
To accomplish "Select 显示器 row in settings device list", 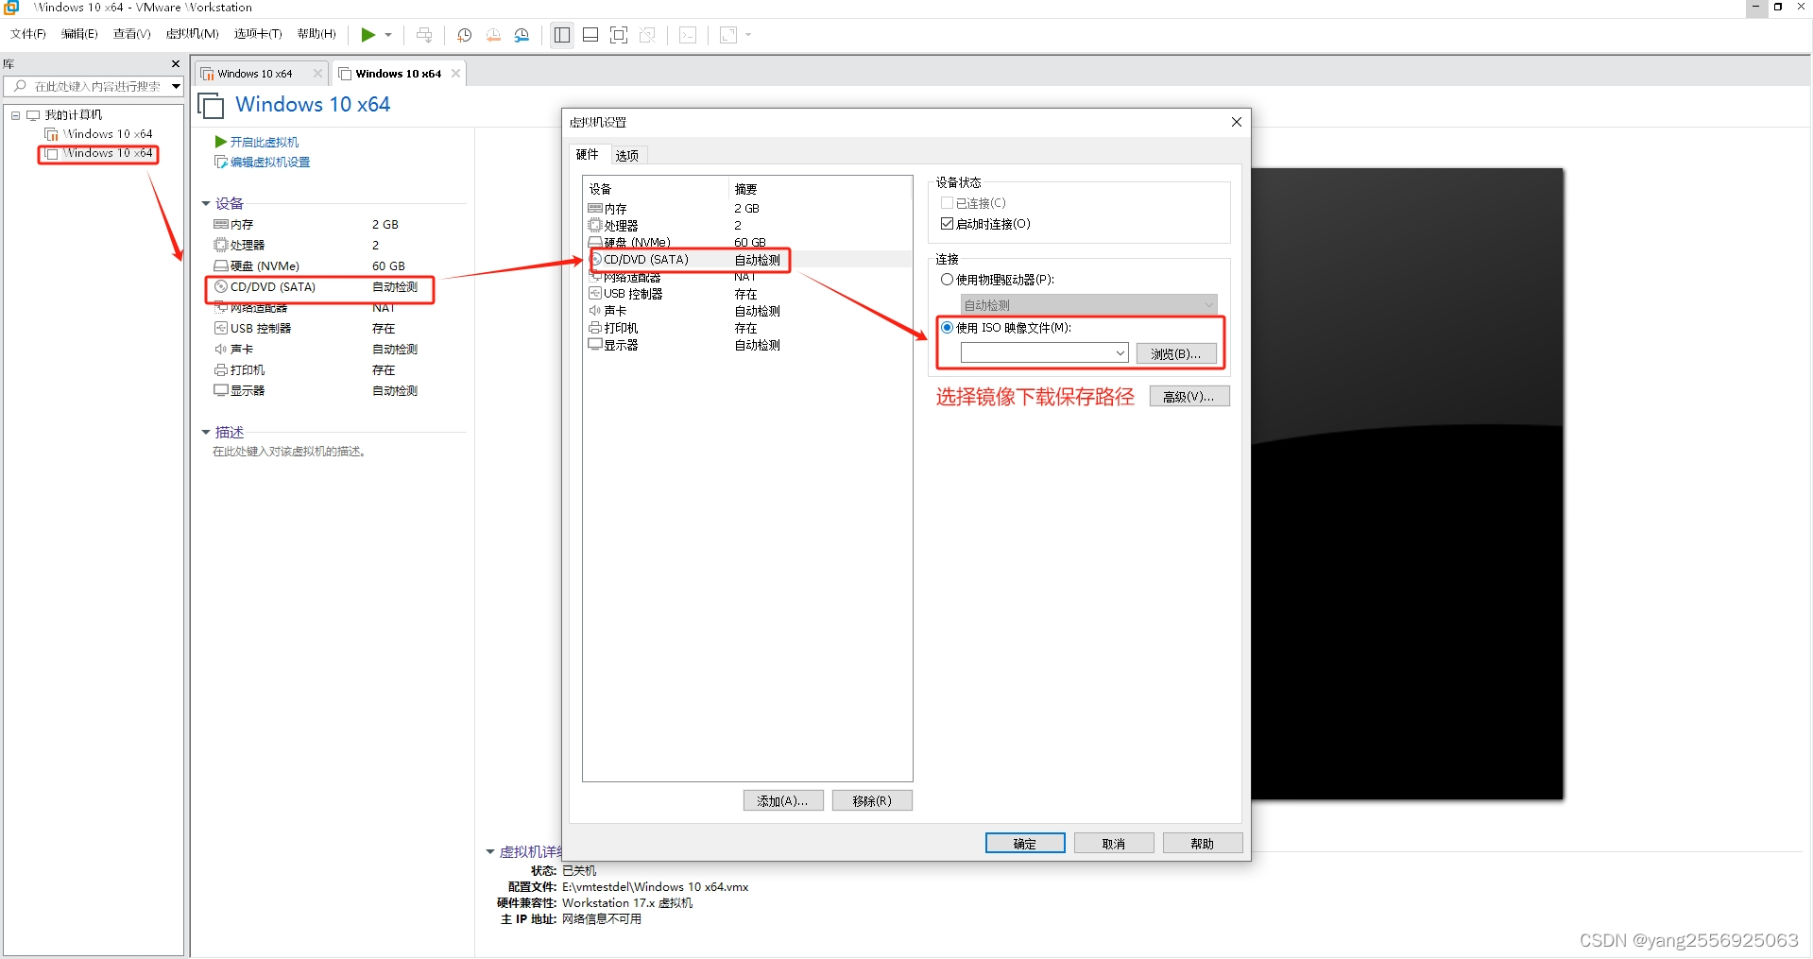I will [x=748, y=345].
